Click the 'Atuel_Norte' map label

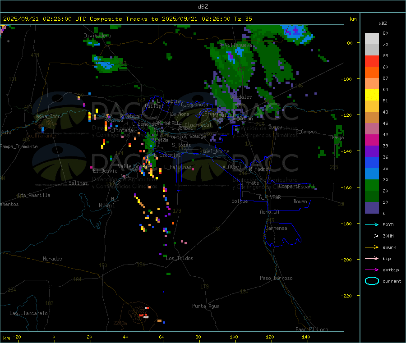(x=214, y=151)
